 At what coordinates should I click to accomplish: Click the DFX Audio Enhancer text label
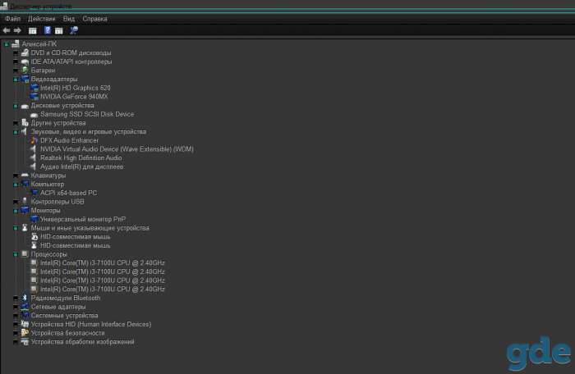pos(69,140)
